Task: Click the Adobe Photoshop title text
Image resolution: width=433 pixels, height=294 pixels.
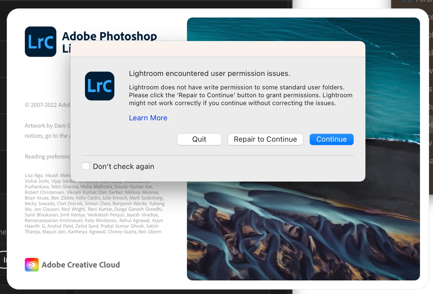Action: click(110, 36)
